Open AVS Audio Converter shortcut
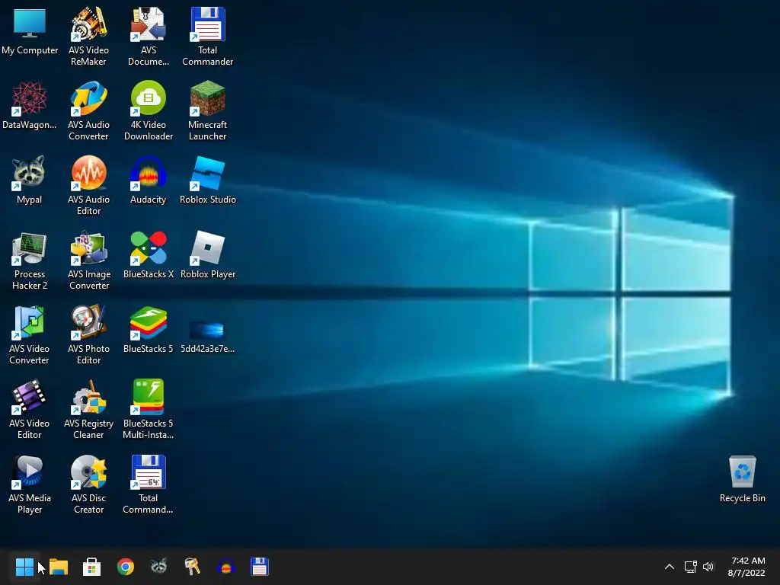This screenshot has height=585, width=780. 88,110
